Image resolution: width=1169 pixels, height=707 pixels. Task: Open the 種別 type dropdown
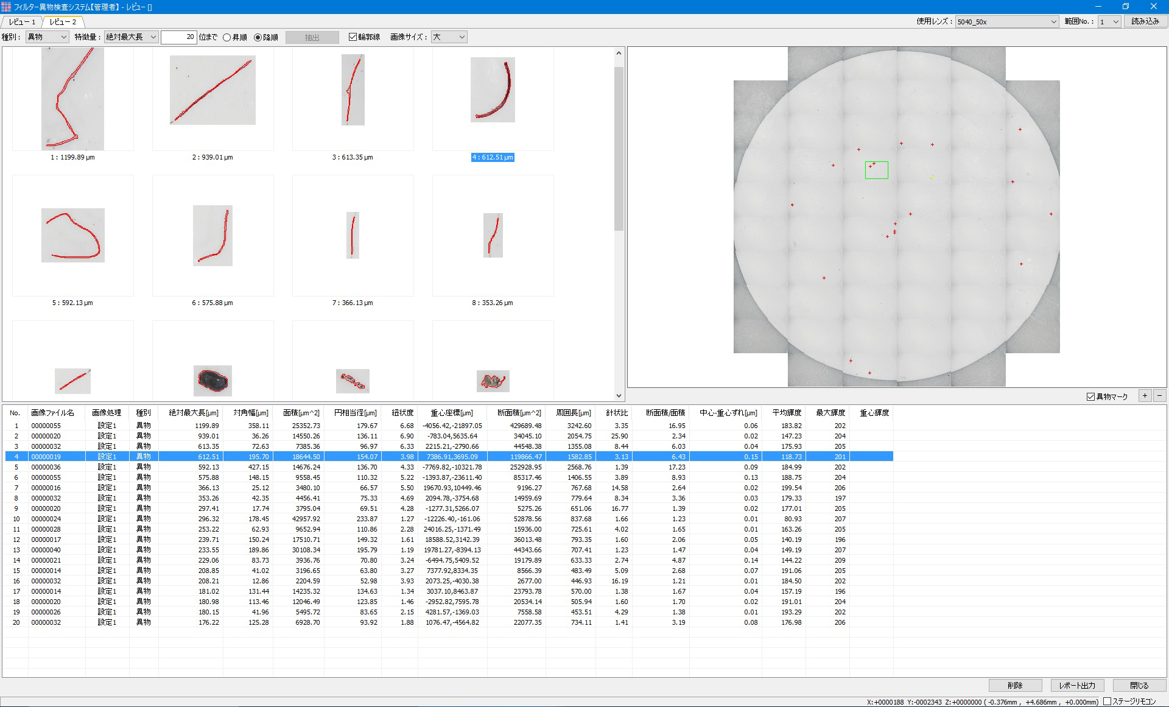[47, 37]
